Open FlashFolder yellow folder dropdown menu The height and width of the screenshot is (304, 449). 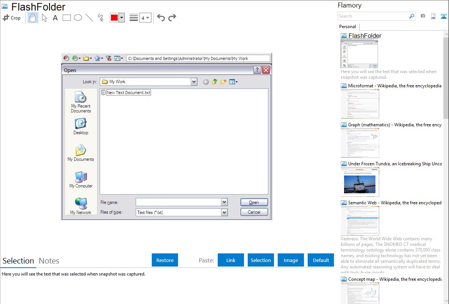coord(87,58)
